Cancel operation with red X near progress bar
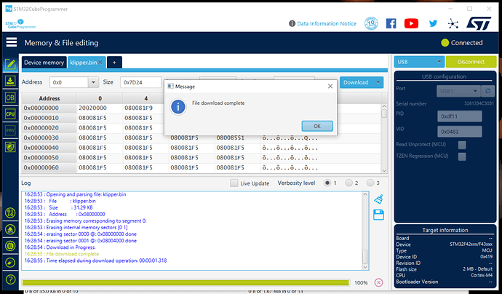This screenshot has height=294, width=502. click(x=378, y=282)
